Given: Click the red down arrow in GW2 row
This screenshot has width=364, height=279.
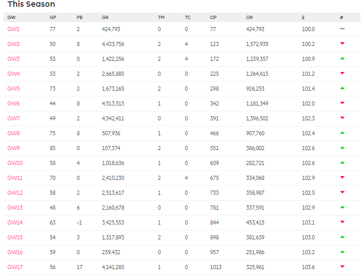Looking at the screenshot, I should tap(342, 44).
